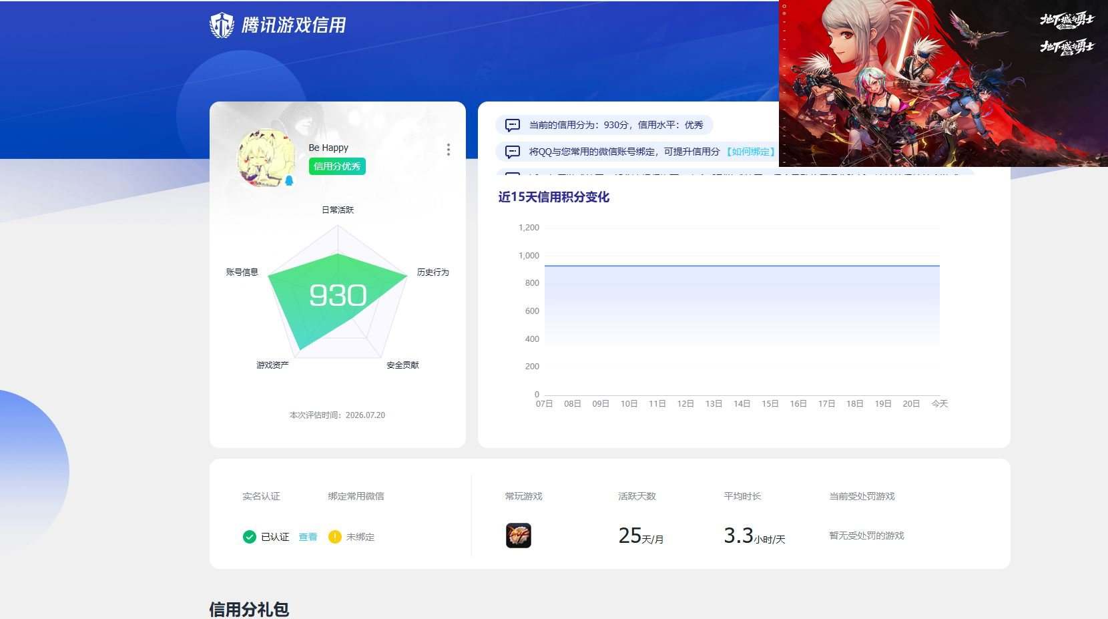
Task: Click the frequently played game icon
Action: [x=519, y=536]
